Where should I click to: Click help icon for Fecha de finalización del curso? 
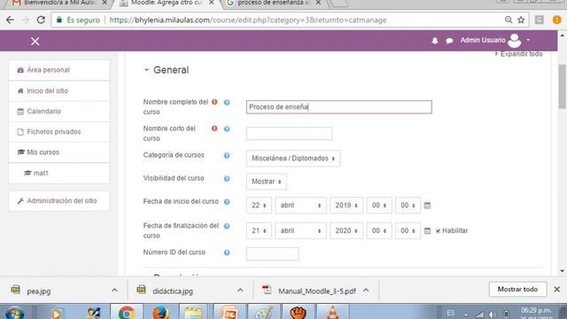click(227, 226)
